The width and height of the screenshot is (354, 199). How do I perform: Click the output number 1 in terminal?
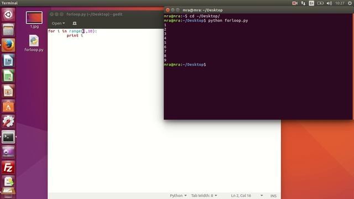point(165,25)
